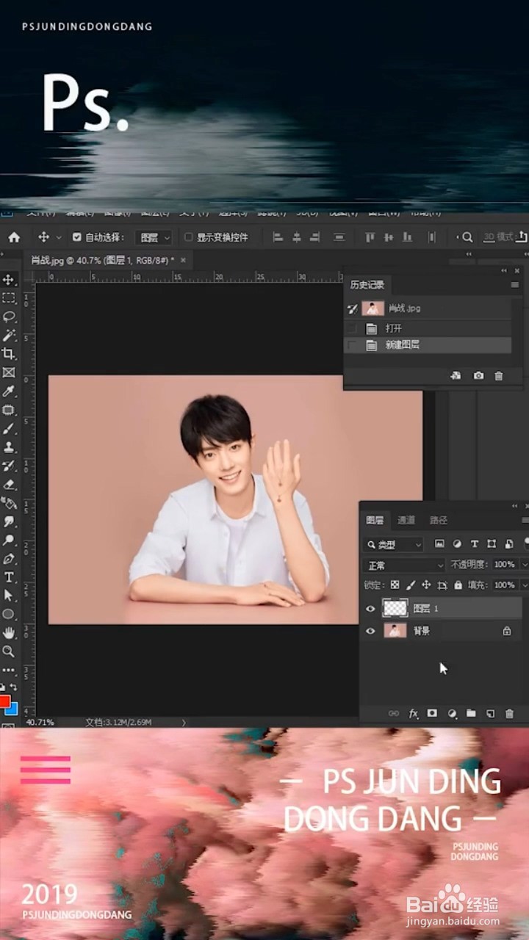Open the 图层 auto-select dropdown
Image resolution: width=529 pixels, height=940 pixels.
coord(154,237)
